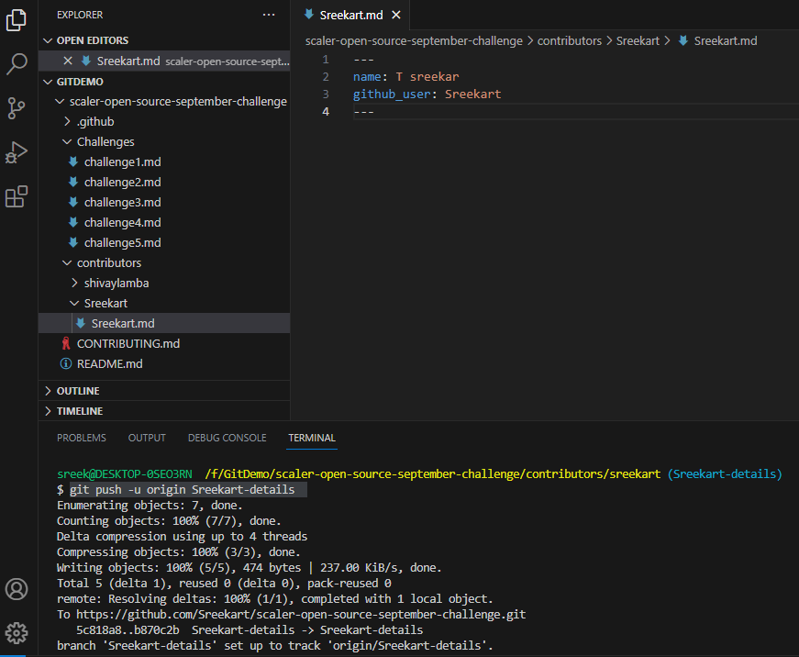Screen dimensions: 799x657
Task: Switch to the PROBLEMS tab
Action: click(81, 438)
